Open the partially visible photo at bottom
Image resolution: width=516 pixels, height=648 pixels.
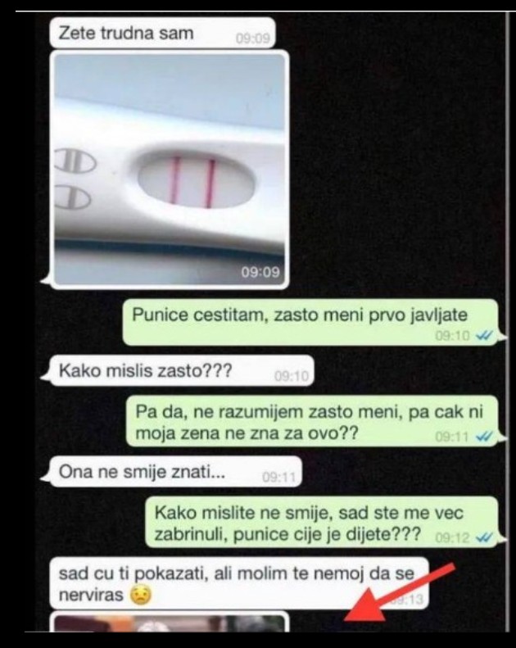pos(170,623)
